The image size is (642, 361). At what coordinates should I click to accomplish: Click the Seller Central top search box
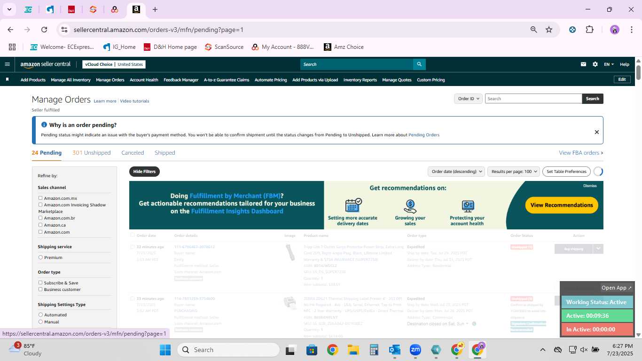click(x=357, y=64)
